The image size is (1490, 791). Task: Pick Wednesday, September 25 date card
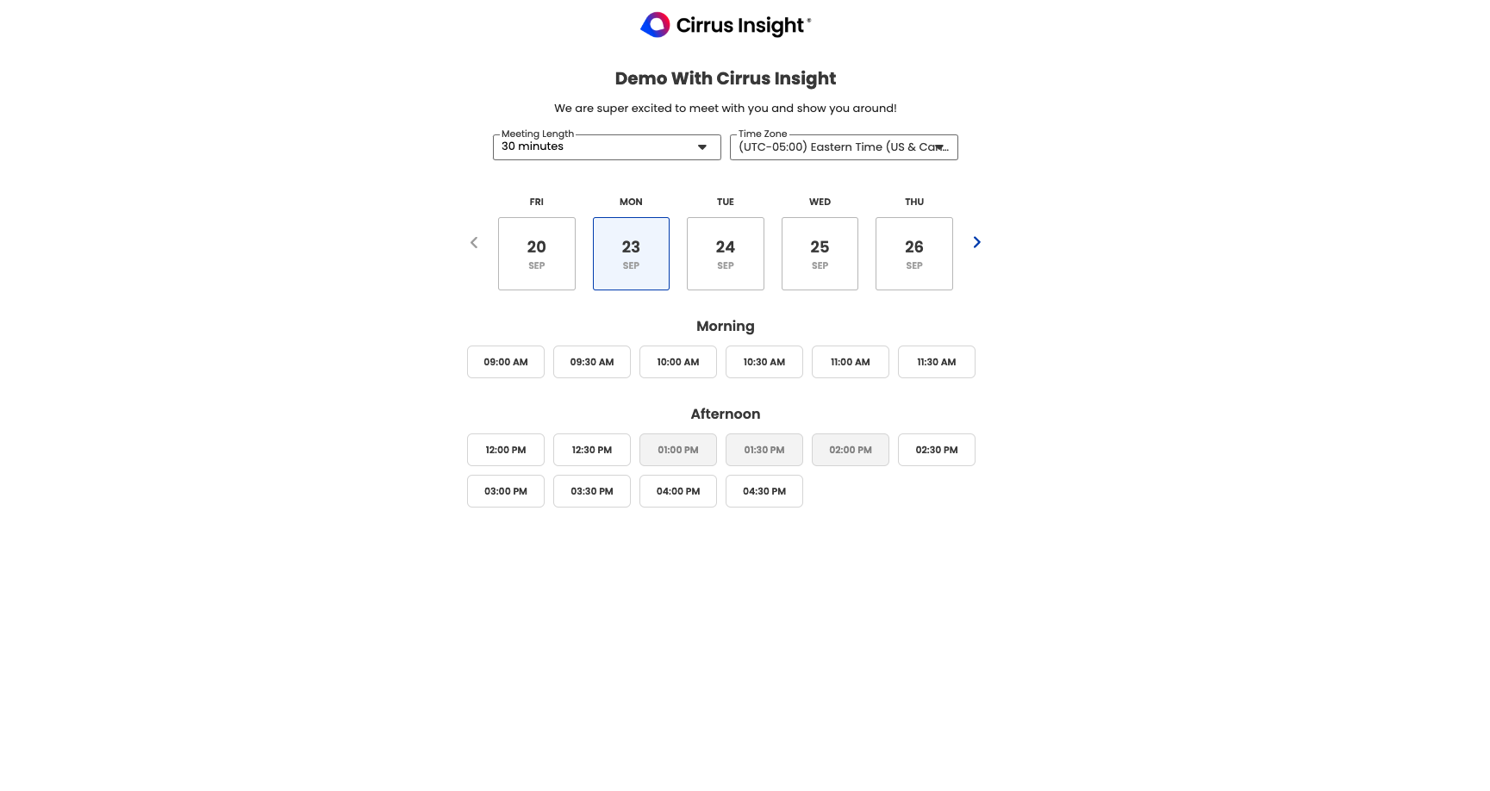click(x=820, y=254)
